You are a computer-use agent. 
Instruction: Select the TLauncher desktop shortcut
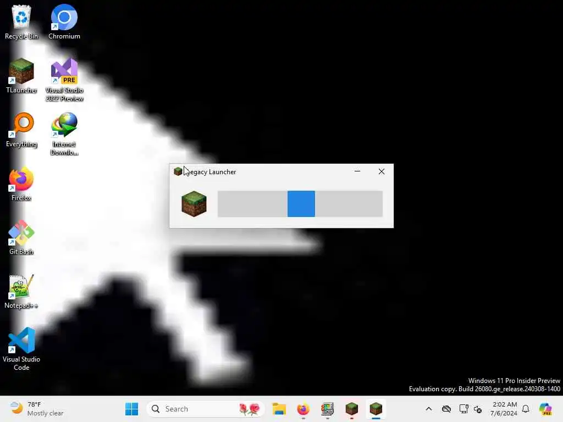tap(21, 76)
